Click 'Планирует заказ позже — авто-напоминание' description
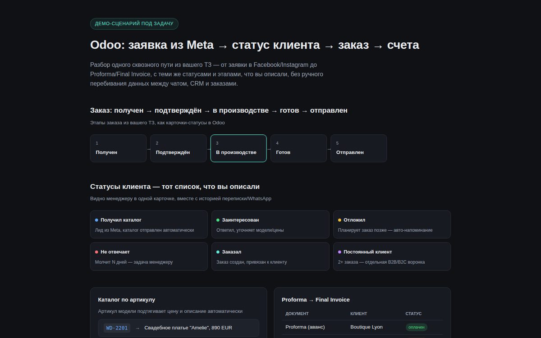Image resolution: width=541 pixels, height=338 pixels. pyautogui.click(x=385, y=230)
